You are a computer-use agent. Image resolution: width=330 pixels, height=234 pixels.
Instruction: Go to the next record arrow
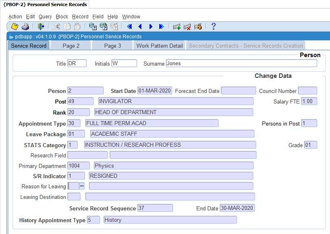click(151, 27)
